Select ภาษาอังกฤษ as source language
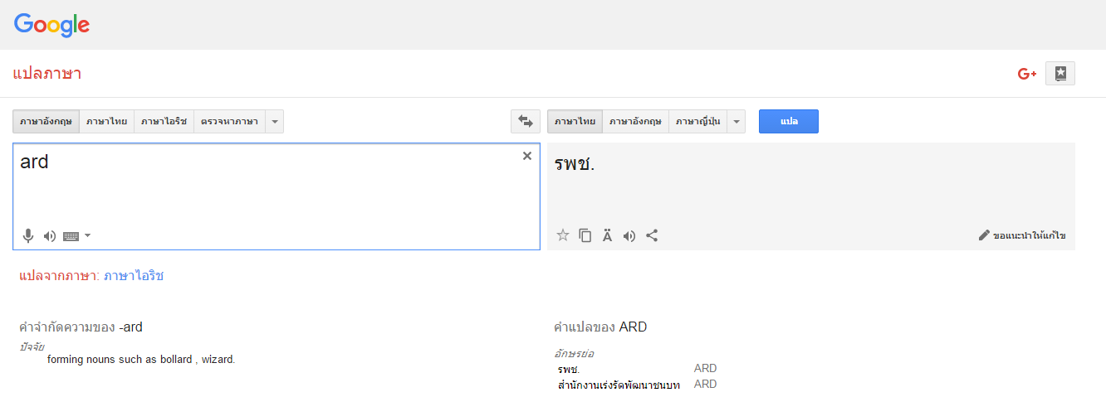1106x397 pixels. coord(46,121)
